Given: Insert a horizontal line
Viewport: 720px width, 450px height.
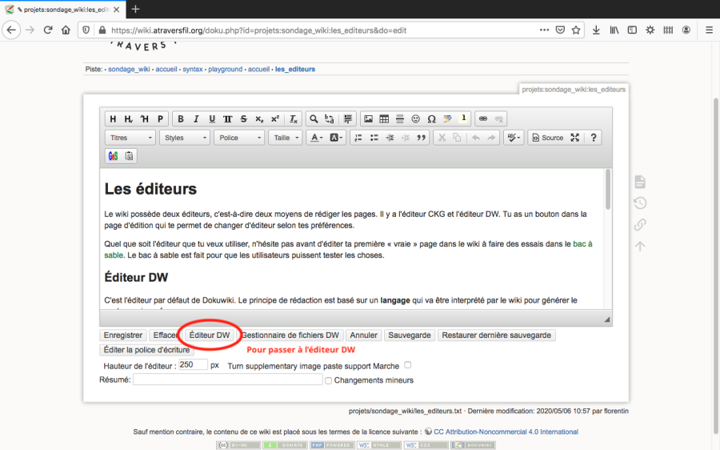Looking at the screenshot, I should 400,119.
